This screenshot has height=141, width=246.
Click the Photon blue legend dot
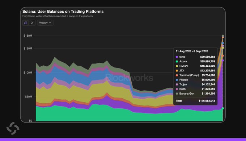[x=177, y=80]
